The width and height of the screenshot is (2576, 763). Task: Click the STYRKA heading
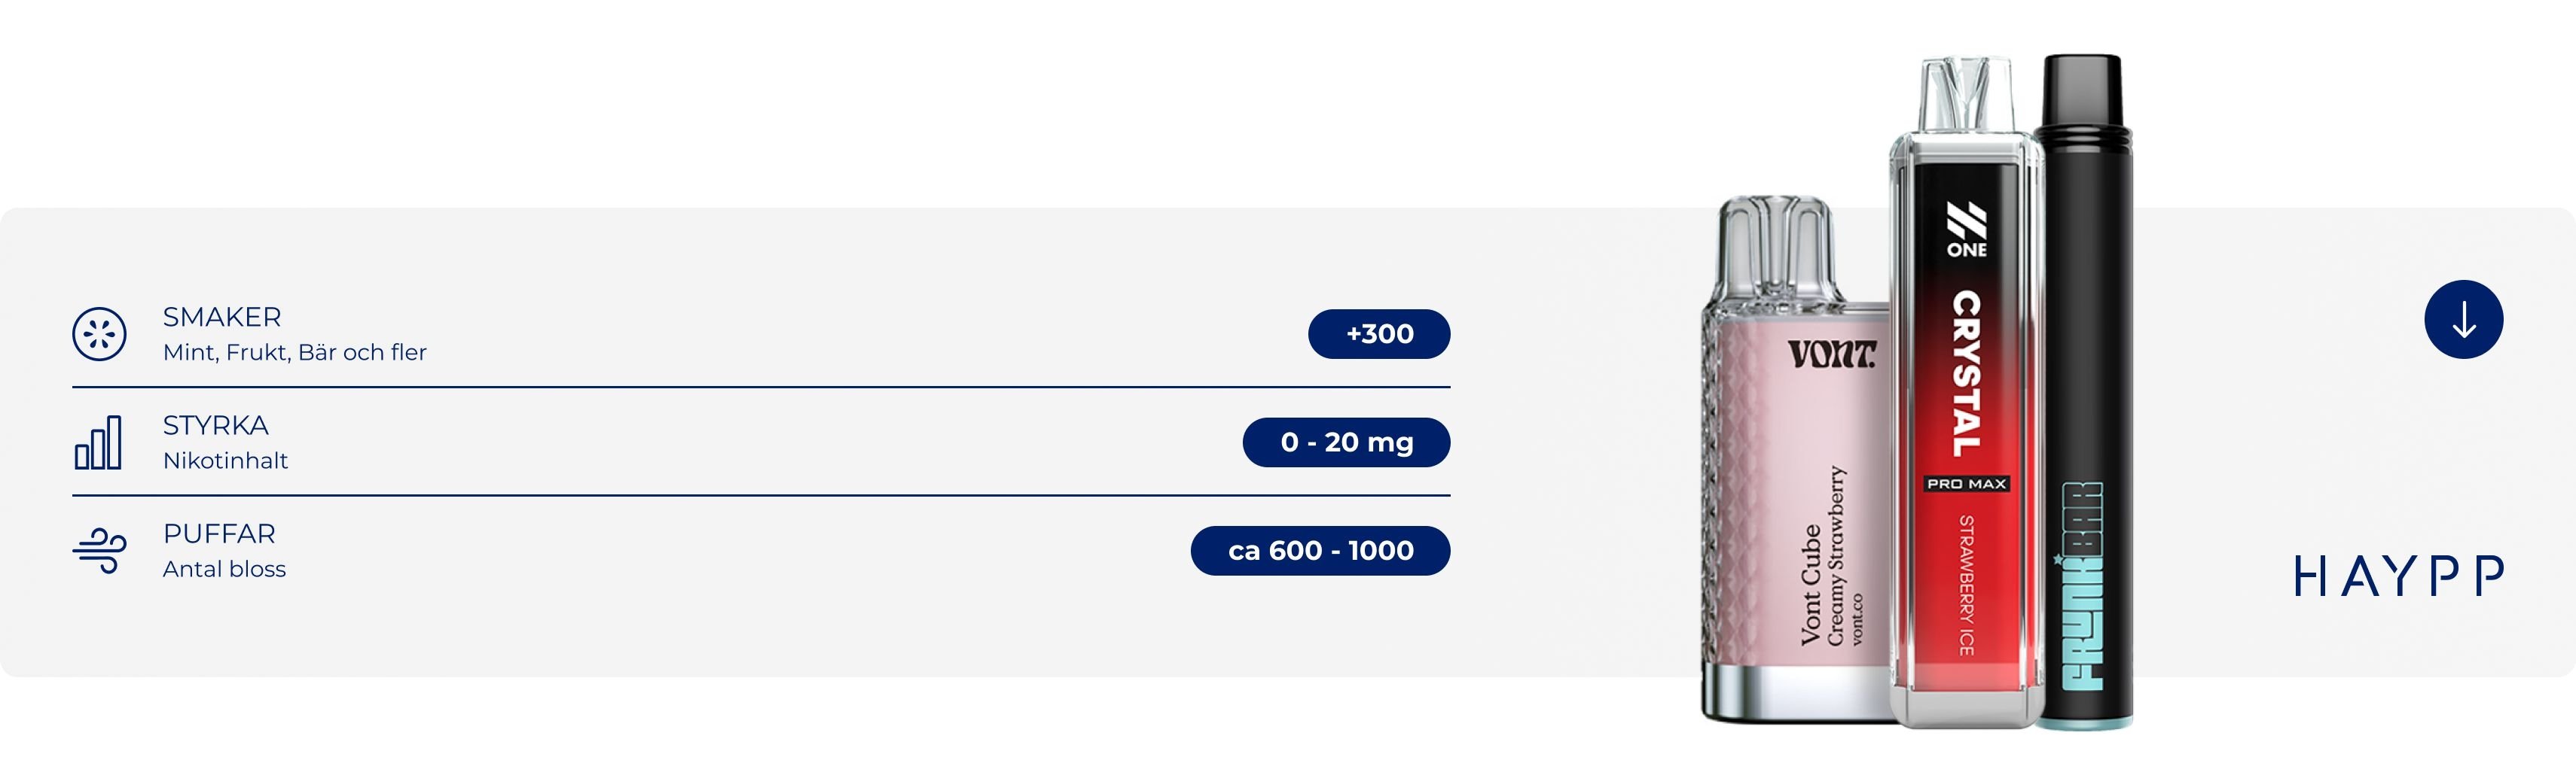(x=216, y=425)
